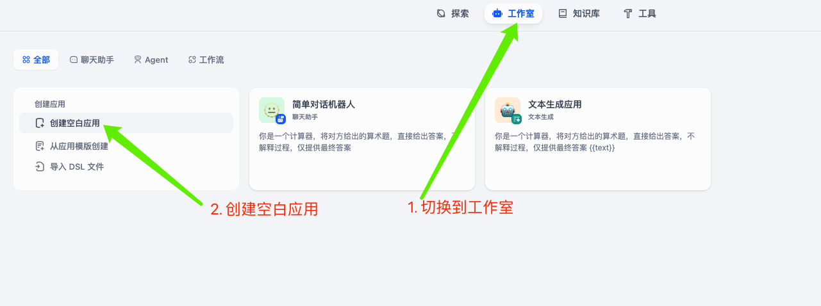The image size is (821, 306).
Task: Choose 从应用模版创建 option
Action: click(79, 146)
